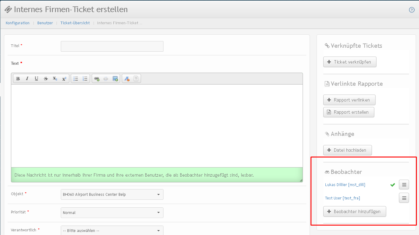Click the Beobachter hinzufügen button
Viewport: 419px width, 235px height.
click(355, 212)
